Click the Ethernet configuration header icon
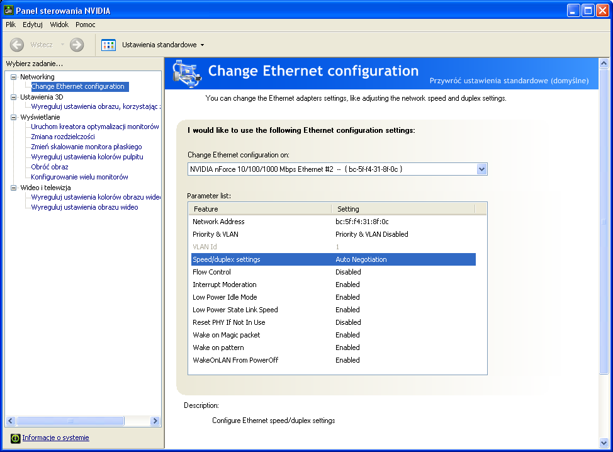The width and height of the screenshot is (613, 452). [186, 73]
